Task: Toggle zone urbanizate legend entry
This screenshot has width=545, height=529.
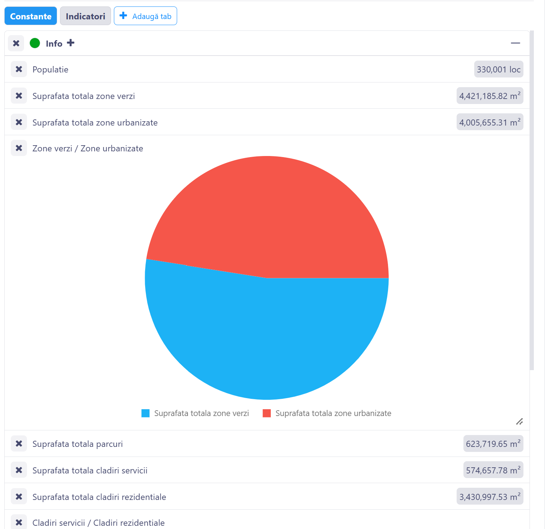Action: pos(327,413)
